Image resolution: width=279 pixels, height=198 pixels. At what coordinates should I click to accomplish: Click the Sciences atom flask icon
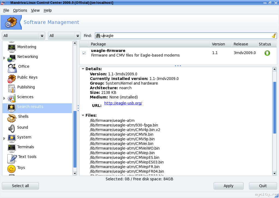point(11,98)
